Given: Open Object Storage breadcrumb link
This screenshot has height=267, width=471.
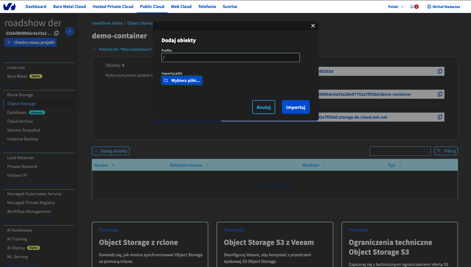Looking at the screenshot, I should click(140, 23).
